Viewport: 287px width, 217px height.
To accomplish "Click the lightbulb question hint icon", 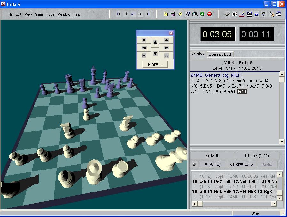I will (187, 14).
